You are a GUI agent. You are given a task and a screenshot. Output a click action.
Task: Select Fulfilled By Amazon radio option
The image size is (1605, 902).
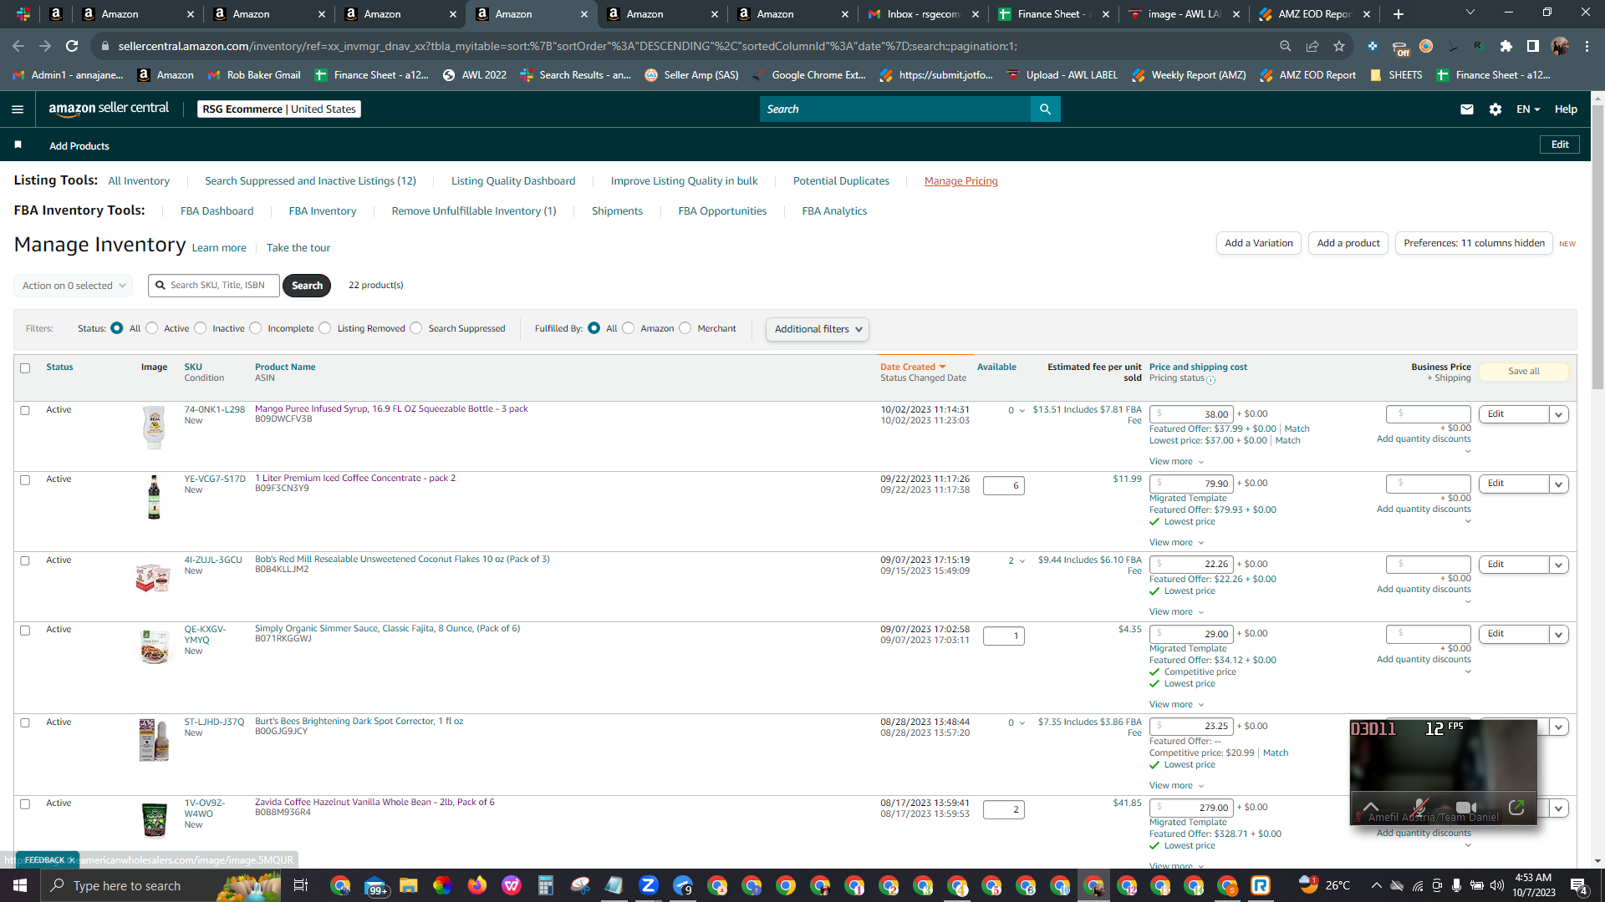[629, 328]
